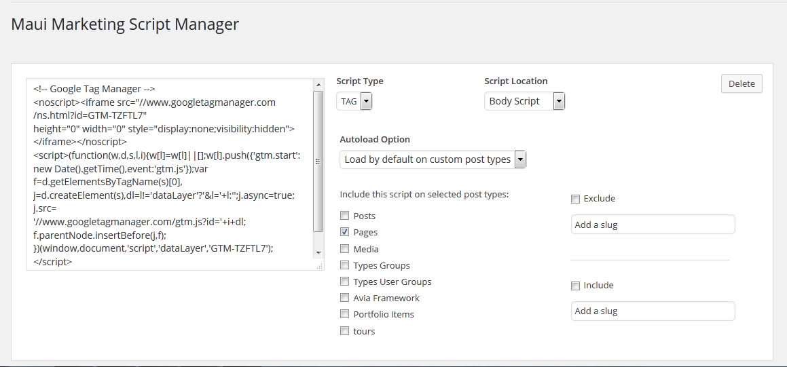Enable the tours checkbox
This screenshot has height=367, width=787.
[x=344, y=331]
